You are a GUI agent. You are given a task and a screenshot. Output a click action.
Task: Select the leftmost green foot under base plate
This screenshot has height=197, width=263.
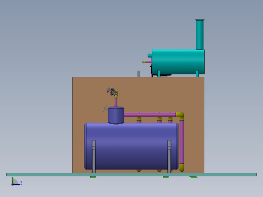click(93, 177)
